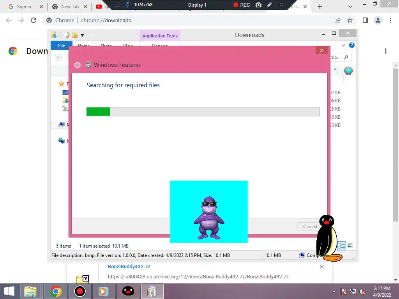399x299 pixels.
Task: Click the share page icon in address bar
Action: click(x=337, y=20)
